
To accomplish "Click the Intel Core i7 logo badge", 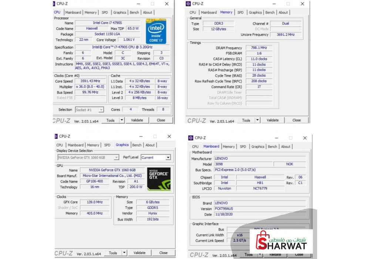I will tap(156, 31).
